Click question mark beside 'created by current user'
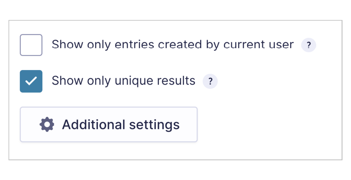The height and width of the screenshot is (180, 351). (309, 45)
